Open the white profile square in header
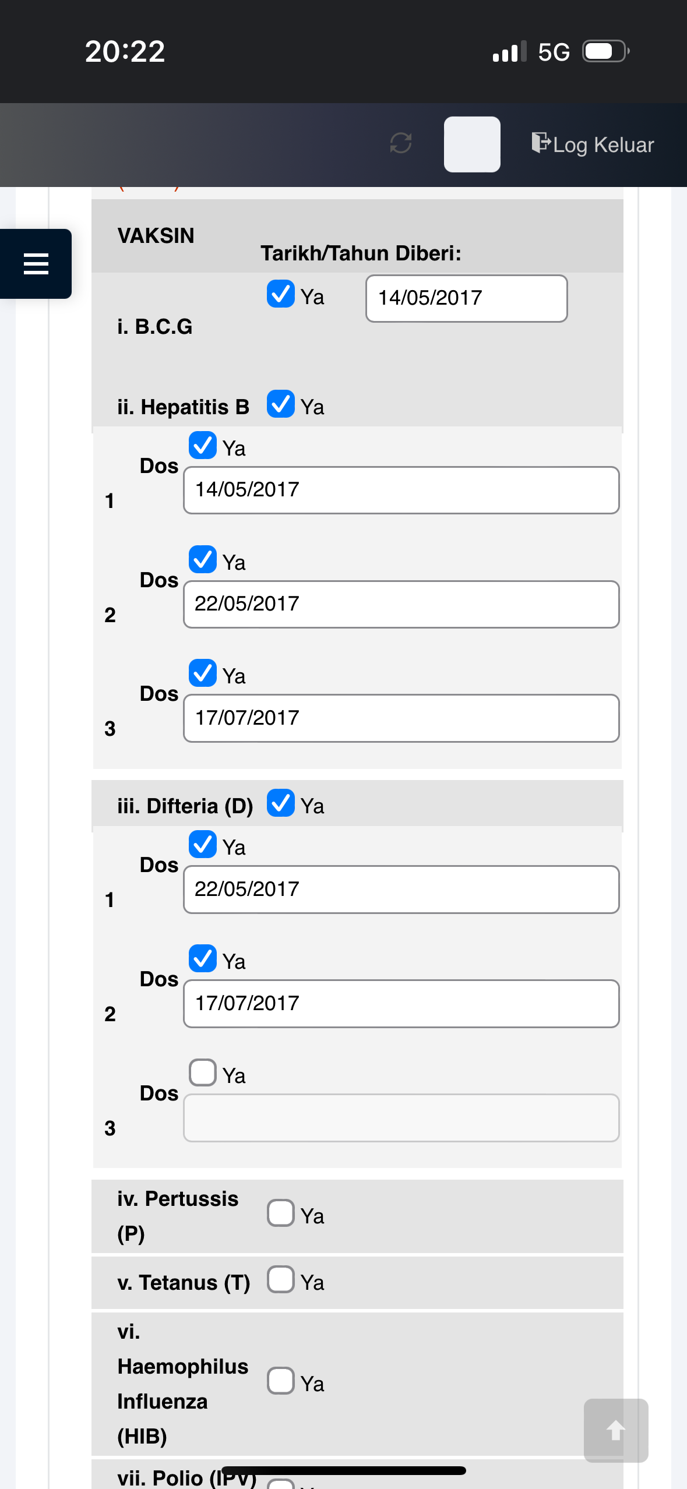 pos(472,144)
